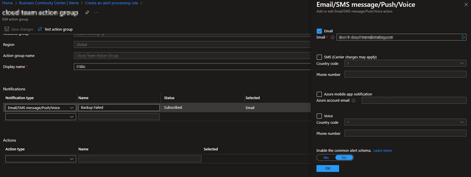Click the Subscribed status cell
Screen dimensions: 471x177
click(x=173, y=108)
